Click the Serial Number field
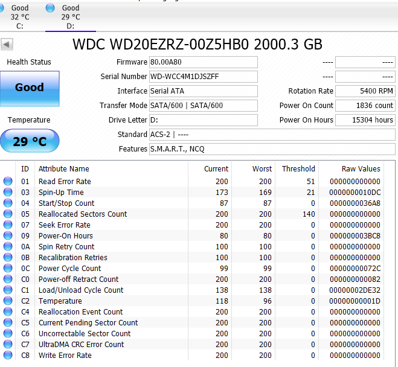 tap(204, 77)
